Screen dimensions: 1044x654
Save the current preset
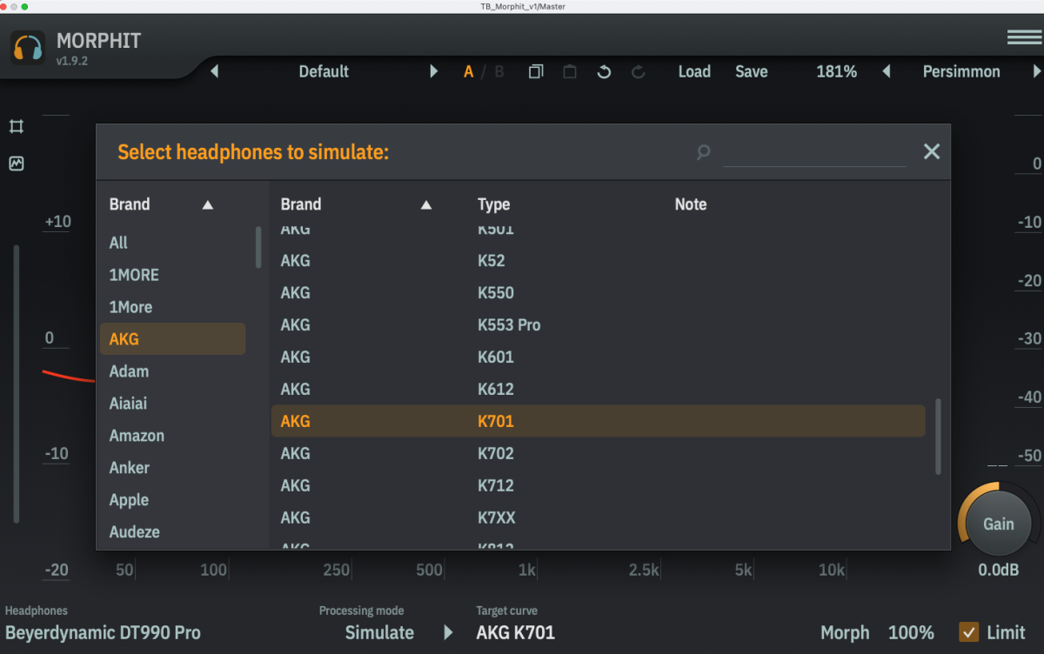pos(752,71)
